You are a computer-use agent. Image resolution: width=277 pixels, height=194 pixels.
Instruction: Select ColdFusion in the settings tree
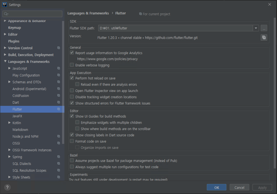coord(20,96)
